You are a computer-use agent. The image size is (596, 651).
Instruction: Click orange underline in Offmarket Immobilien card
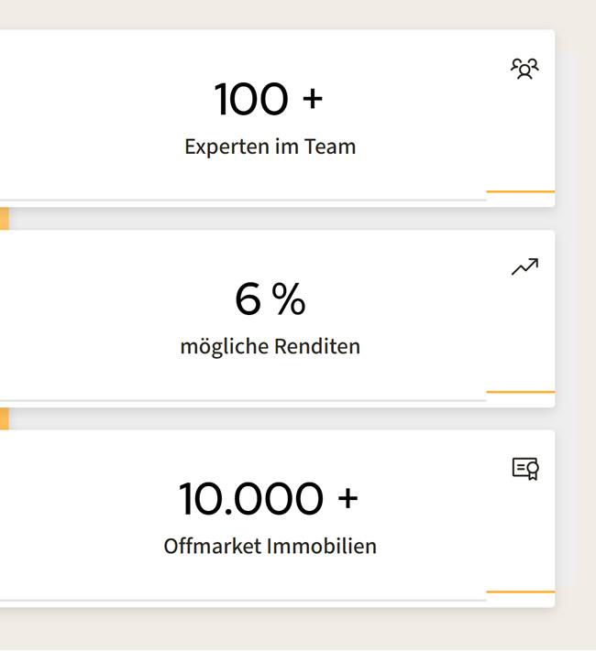(520, 591)
